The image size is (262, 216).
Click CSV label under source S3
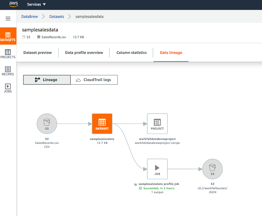[x=47, y=147]
